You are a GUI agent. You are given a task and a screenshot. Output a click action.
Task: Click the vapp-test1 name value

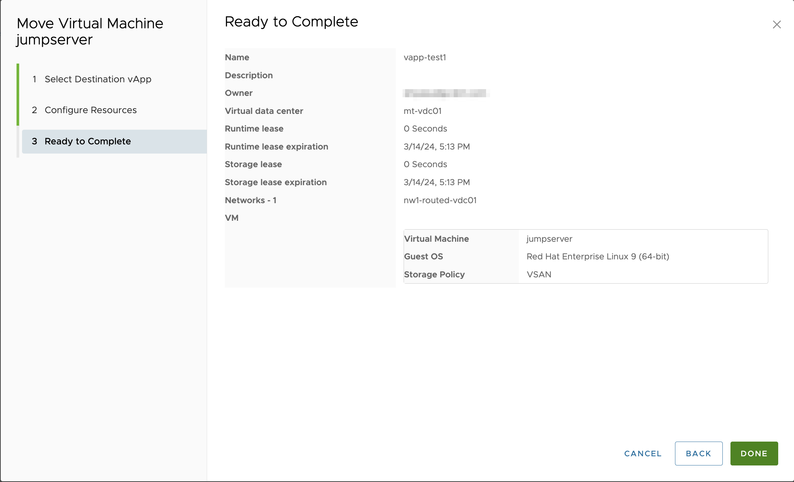click(425, 57)
